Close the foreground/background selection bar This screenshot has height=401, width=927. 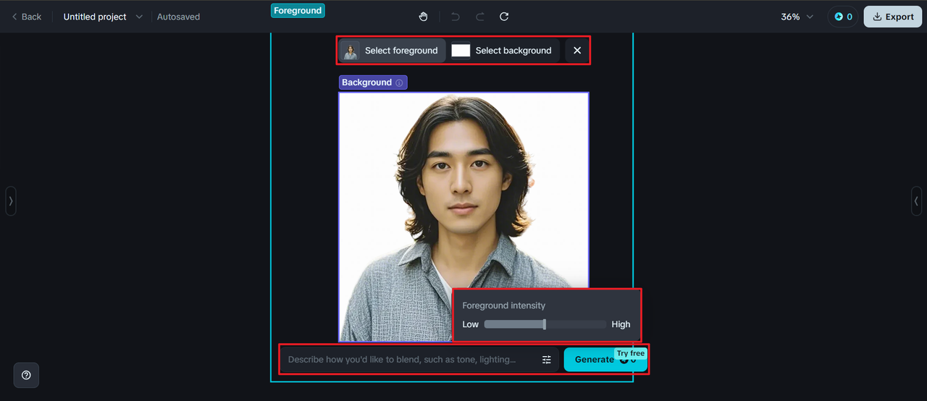577,51
